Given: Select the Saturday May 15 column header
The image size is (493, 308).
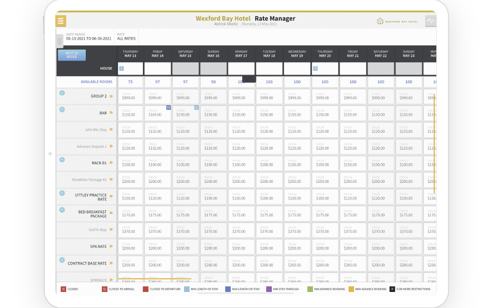Looking at the screenshot, I should 186,54.
